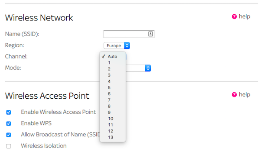Image resolution: width=264 pixels, height=158 pixels.
Task: Uncheck Enable Wireless Access Point checkbox
Action: click(x=9, y=112)
